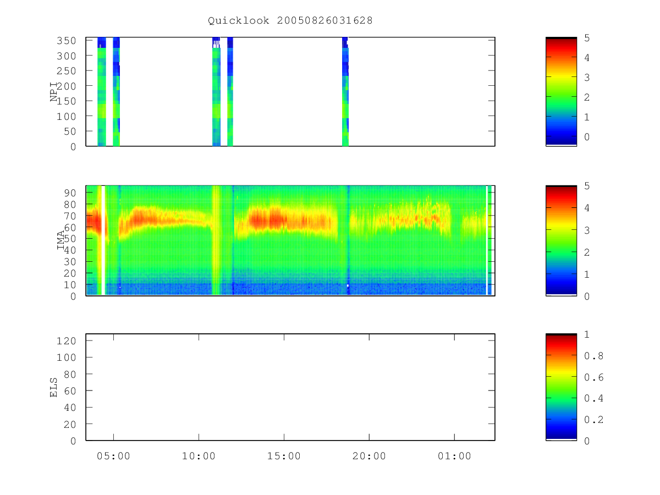Click the 250 tick on NPI axis
Image resolution: width=660 pixels, height=495 pixels.
pos(67,71)
